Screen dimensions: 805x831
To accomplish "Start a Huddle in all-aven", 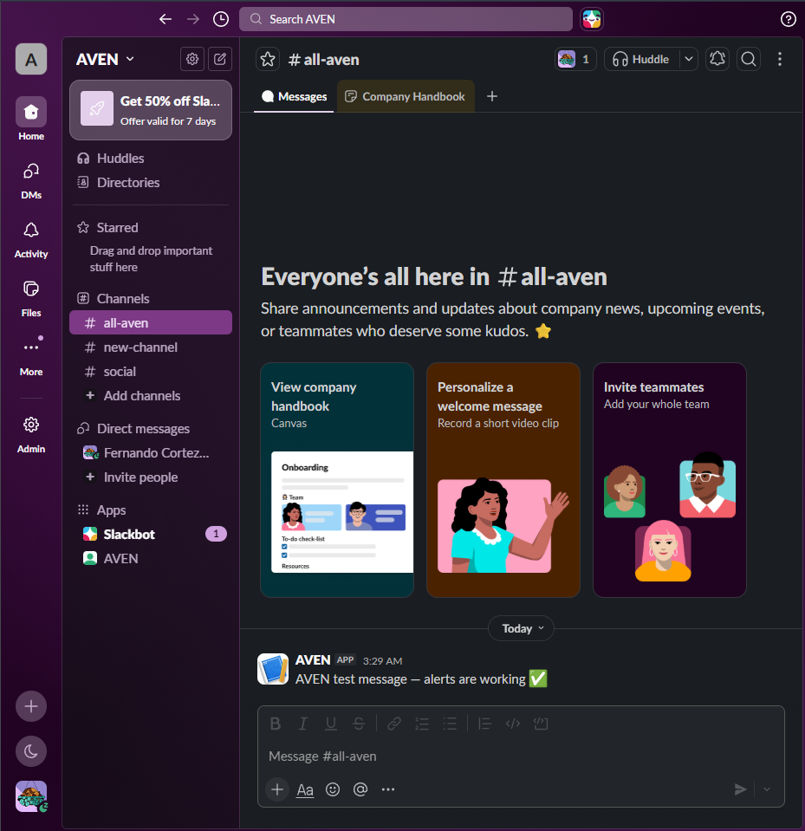I will pos(641,59).
